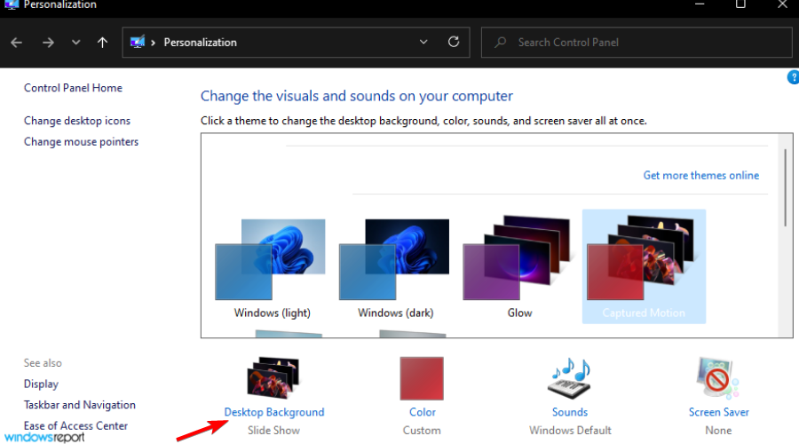Image resolution: width=799 pixels, height=444 pixels.
Task: Click Get more themes online link
Action: (700, 175)
